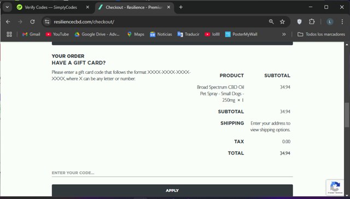
Task: Minimize the browser window
Action: 311,7
